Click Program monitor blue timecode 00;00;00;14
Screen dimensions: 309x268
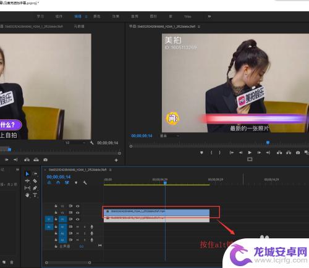pos(142,136)
